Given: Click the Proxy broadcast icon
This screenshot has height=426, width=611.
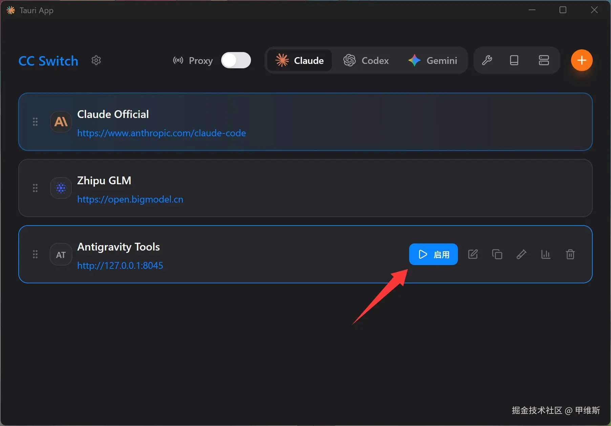Looking at the screenshot, I should (178, 61).
